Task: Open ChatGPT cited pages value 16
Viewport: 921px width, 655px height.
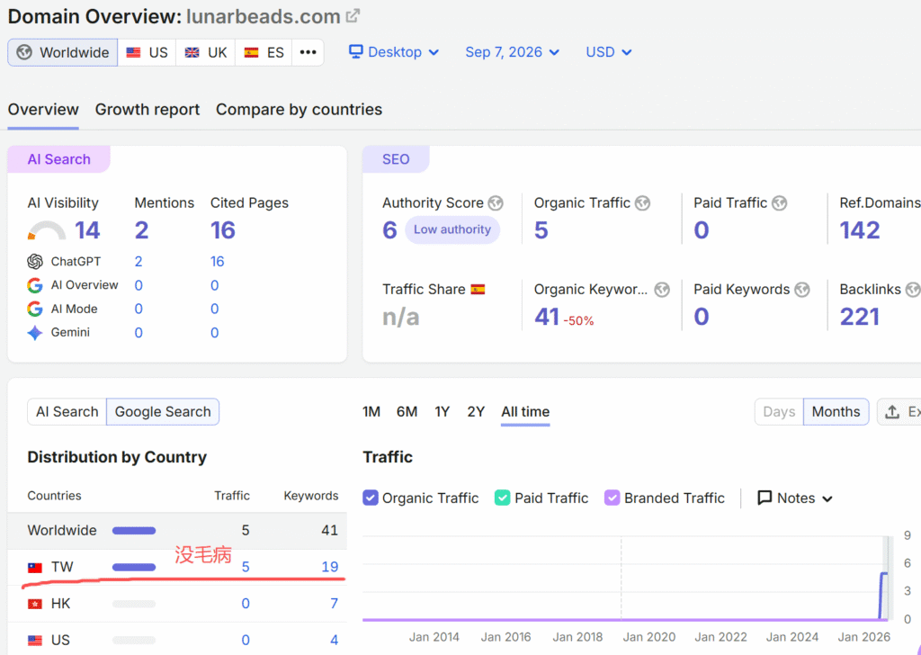Action: pos(218,262)
